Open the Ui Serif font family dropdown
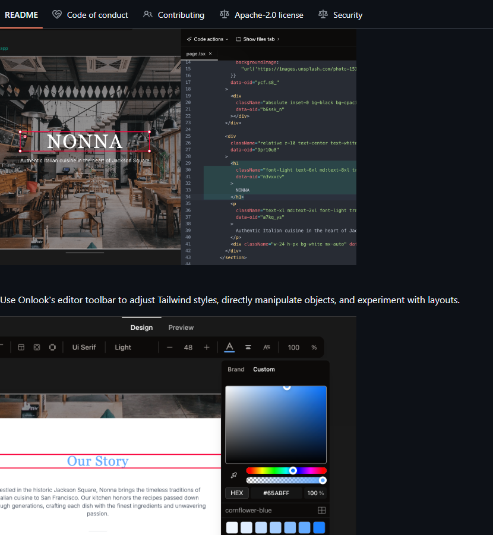This screenshot has width=493, height=535. [84, 347]
